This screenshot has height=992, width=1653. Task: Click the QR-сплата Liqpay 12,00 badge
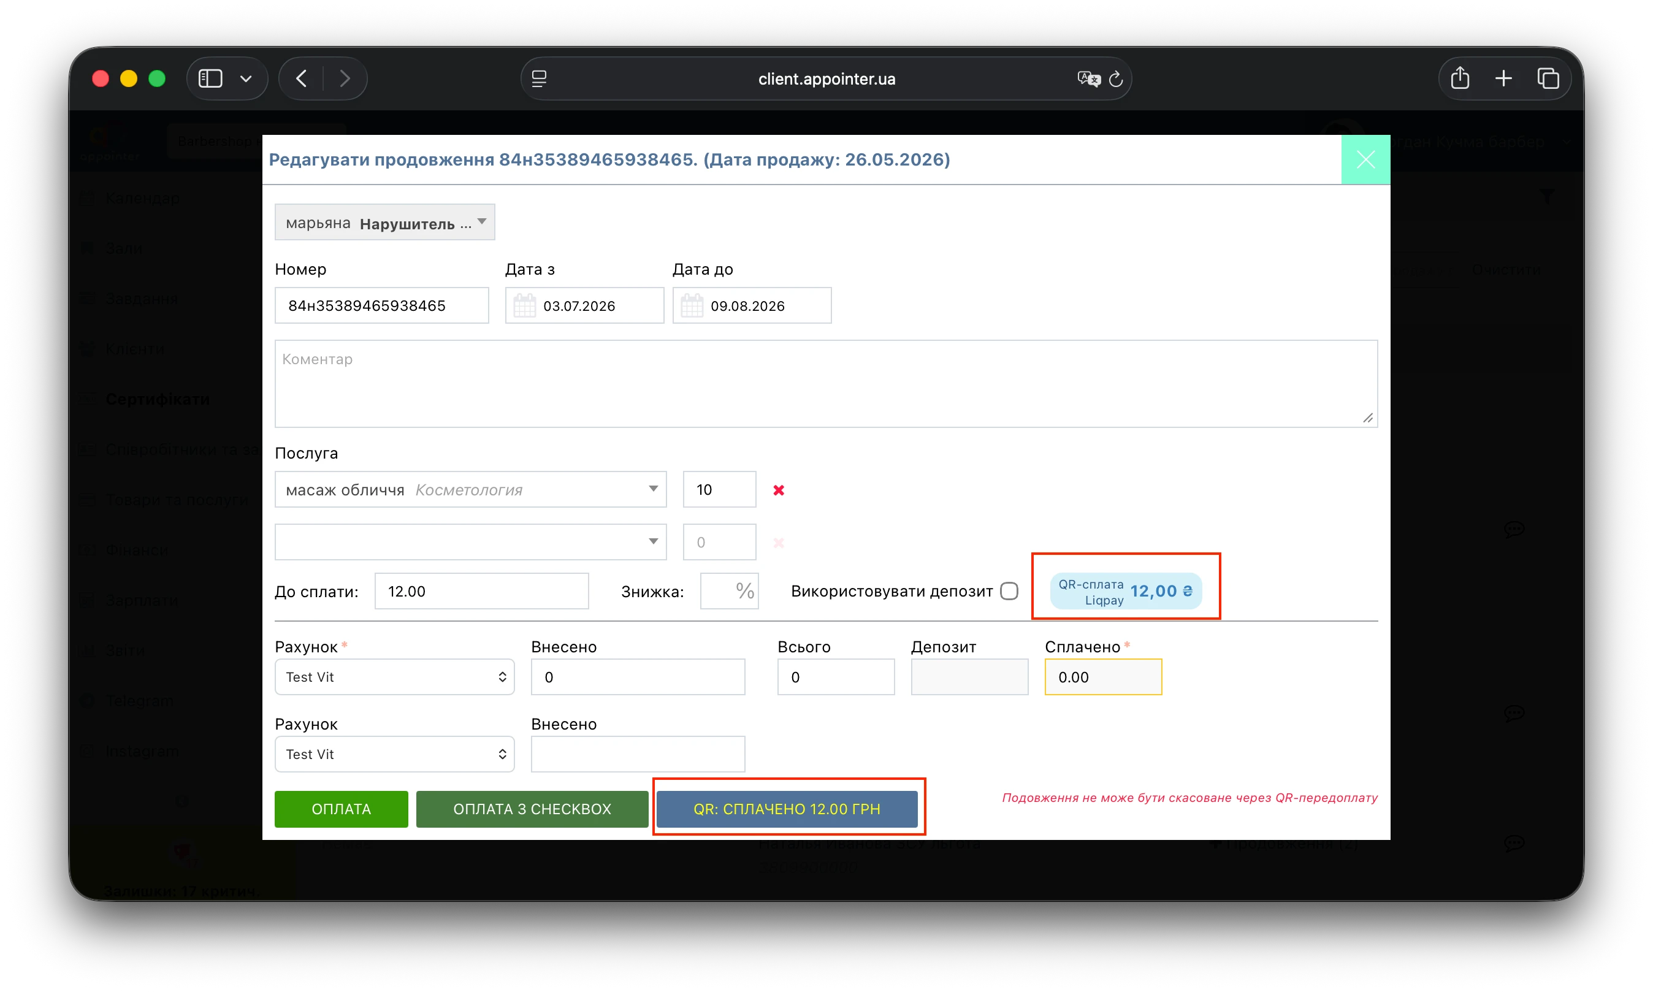(1126, 591)
